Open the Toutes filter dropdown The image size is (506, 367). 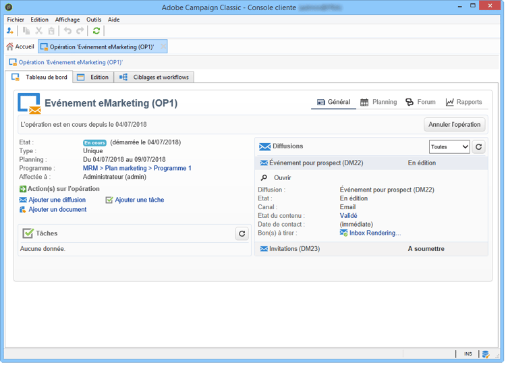tap(449, 147)
